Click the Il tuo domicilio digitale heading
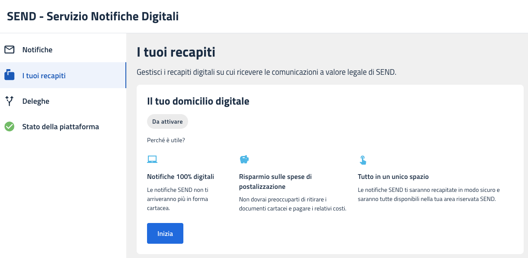This screenshot has width=528, height=258. (x=198, y=101)
